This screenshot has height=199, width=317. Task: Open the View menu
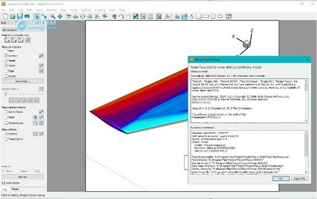click(x=21, y=10)
